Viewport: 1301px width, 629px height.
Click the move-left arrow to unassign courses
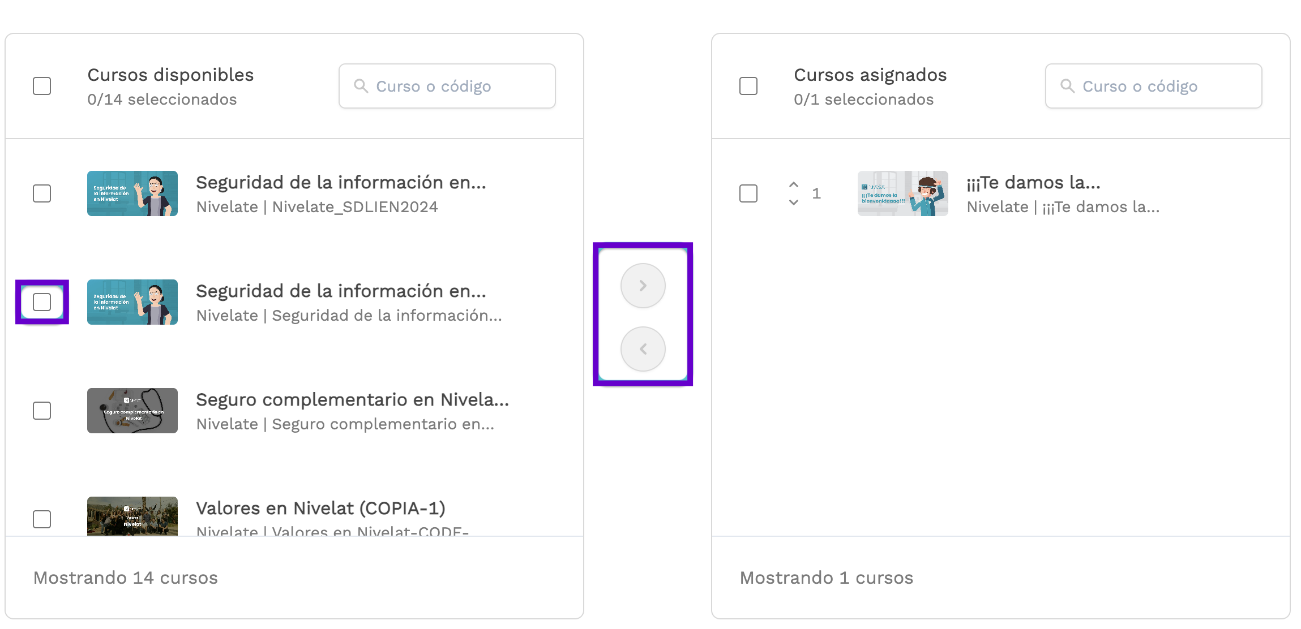(x=643, y=349)
